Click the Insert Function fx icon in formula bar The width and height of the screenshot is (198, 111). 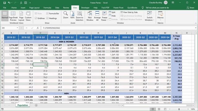click(x=38, y=28)
